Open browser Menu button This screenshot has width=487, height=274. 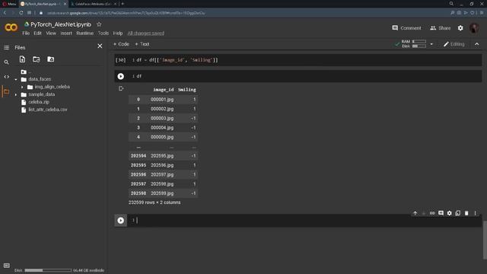tap(9, 4)
